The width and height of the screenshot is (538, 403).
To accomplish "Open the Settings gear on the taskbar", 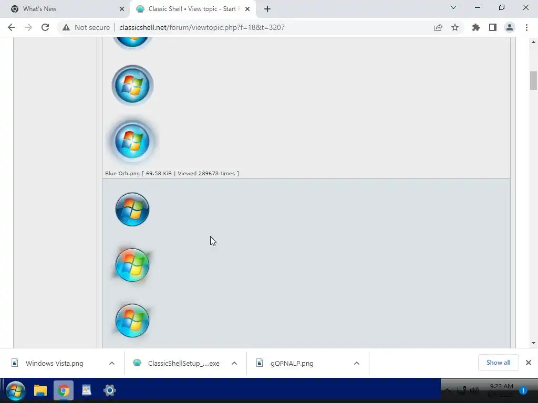I will pos(110,390).
